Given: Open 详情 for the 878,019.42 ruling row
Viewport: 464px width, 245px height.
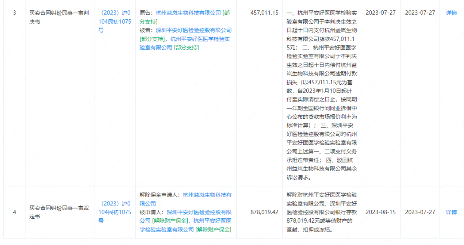Looking at the screenshot, I should (x=451, y=212).
